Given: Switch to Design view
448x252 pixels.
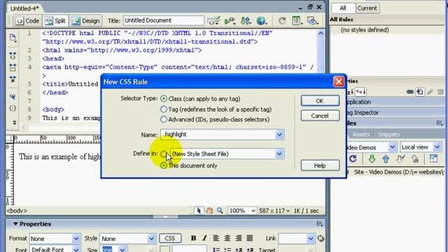Looking at the screenshot, I should pos(86,21).
